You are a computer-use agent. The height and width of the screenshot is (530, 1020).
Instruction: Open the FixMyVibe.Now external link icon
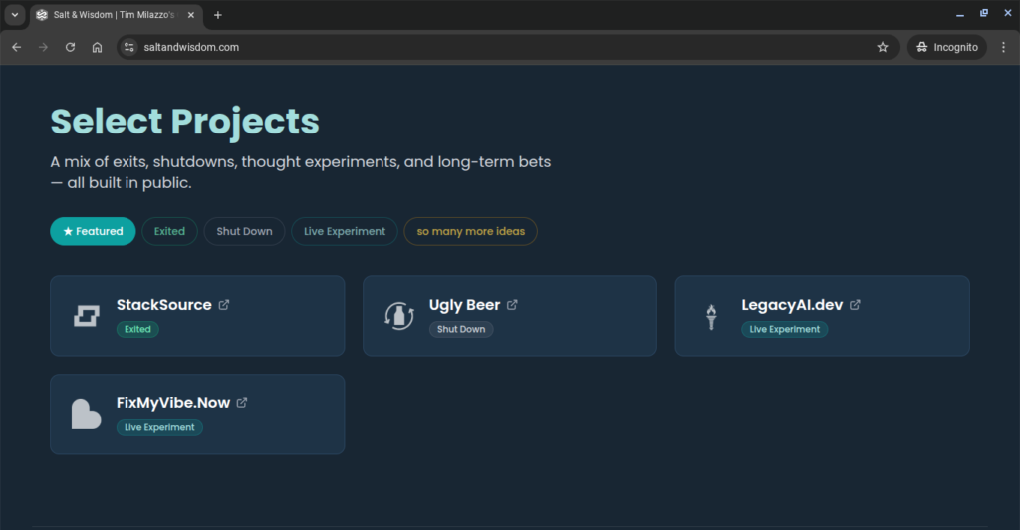pyautogui.click(x=242, y=403)
